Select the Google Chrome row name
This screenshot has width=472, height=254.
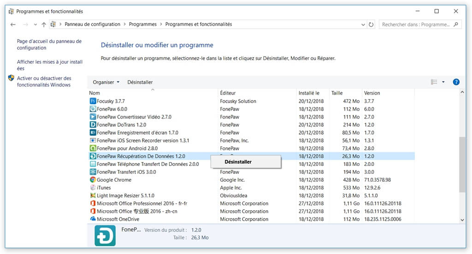(x=114, y=180)
